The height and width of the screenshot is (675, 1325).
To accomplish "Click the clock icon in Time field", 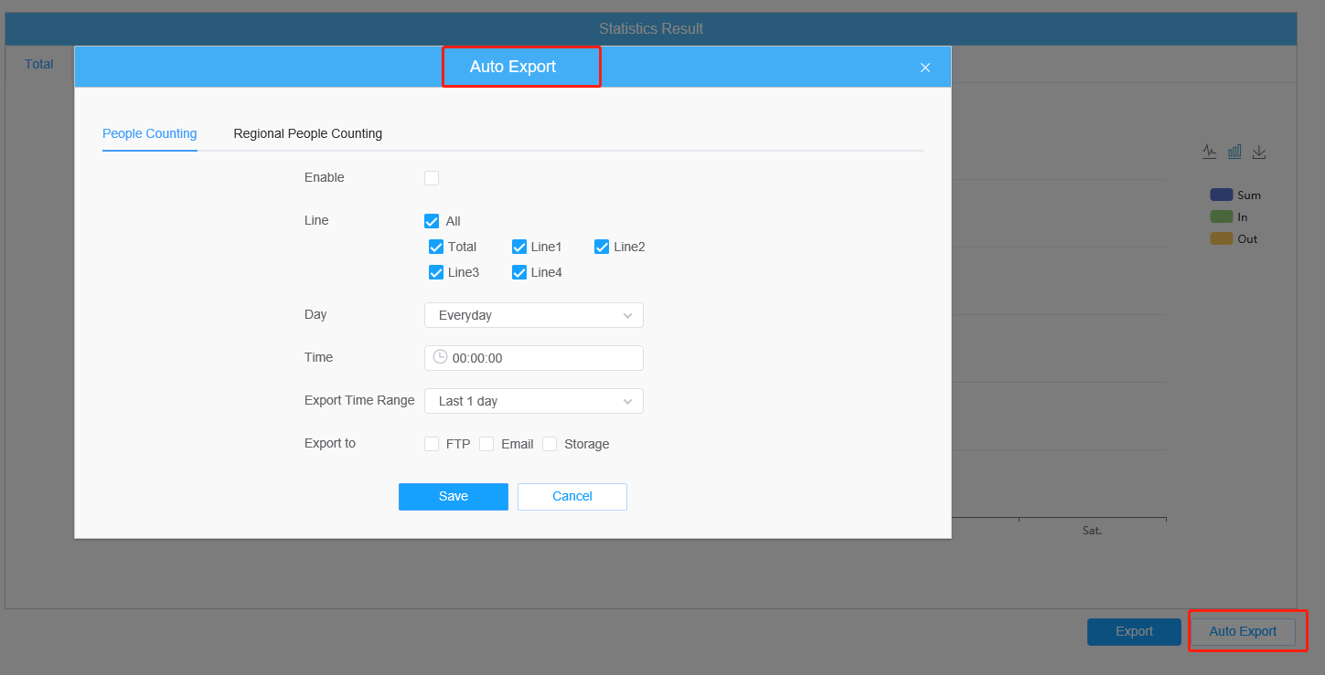I will click(440, 357).
